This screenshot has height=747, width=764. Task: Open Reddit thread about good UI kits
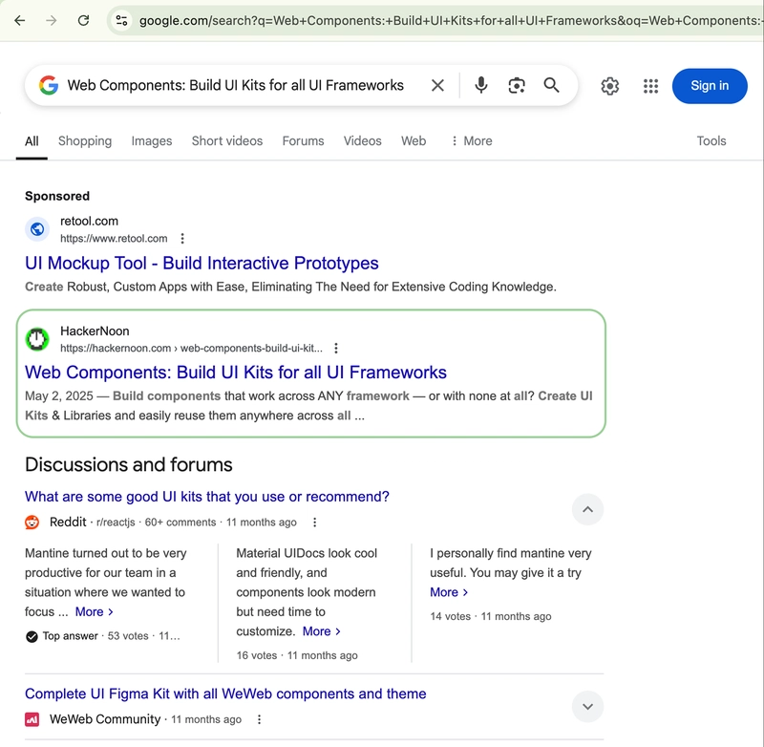207,497
